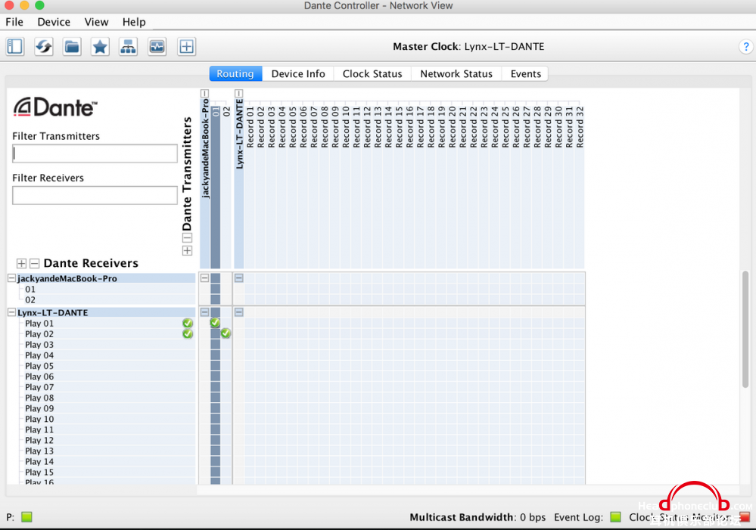This screenshot has height=530, width=756.
Task: Open the Help menu
Action: 134,22
